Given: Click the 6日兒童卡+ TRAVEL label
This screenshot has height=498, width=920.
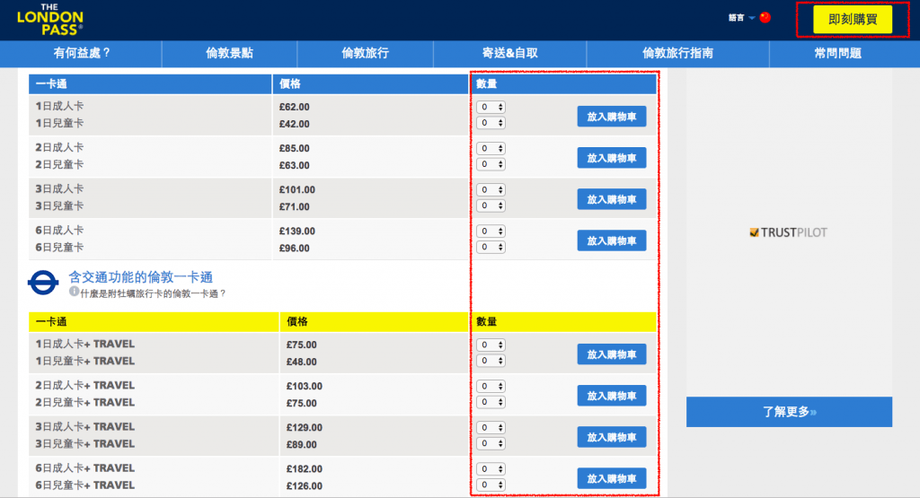Looking at the screenshot, I should tap(85, 485).
